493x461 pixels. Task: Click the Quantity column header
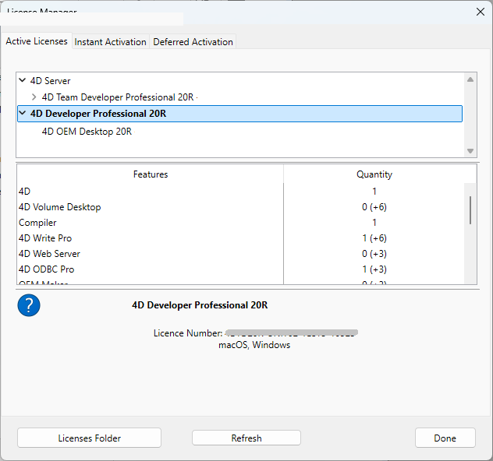[x=374, y=174]
